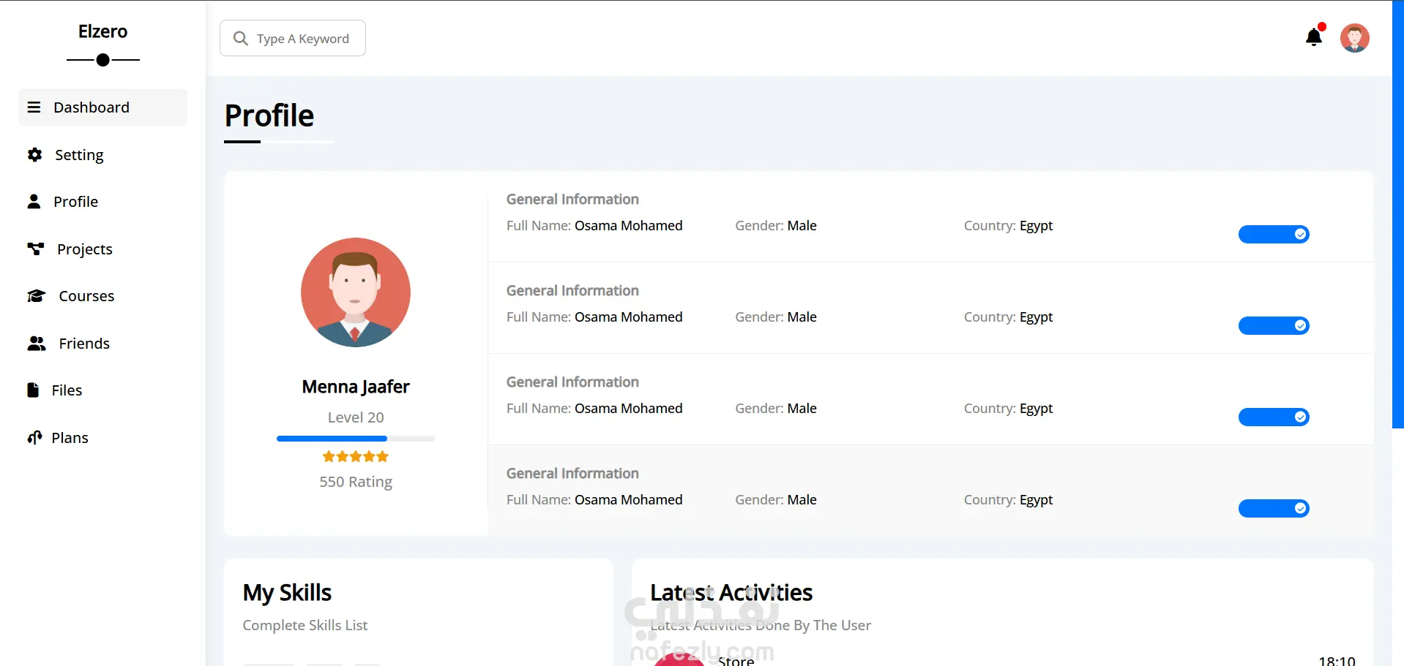
Task: Click the large profile picture
Action: 356,292
